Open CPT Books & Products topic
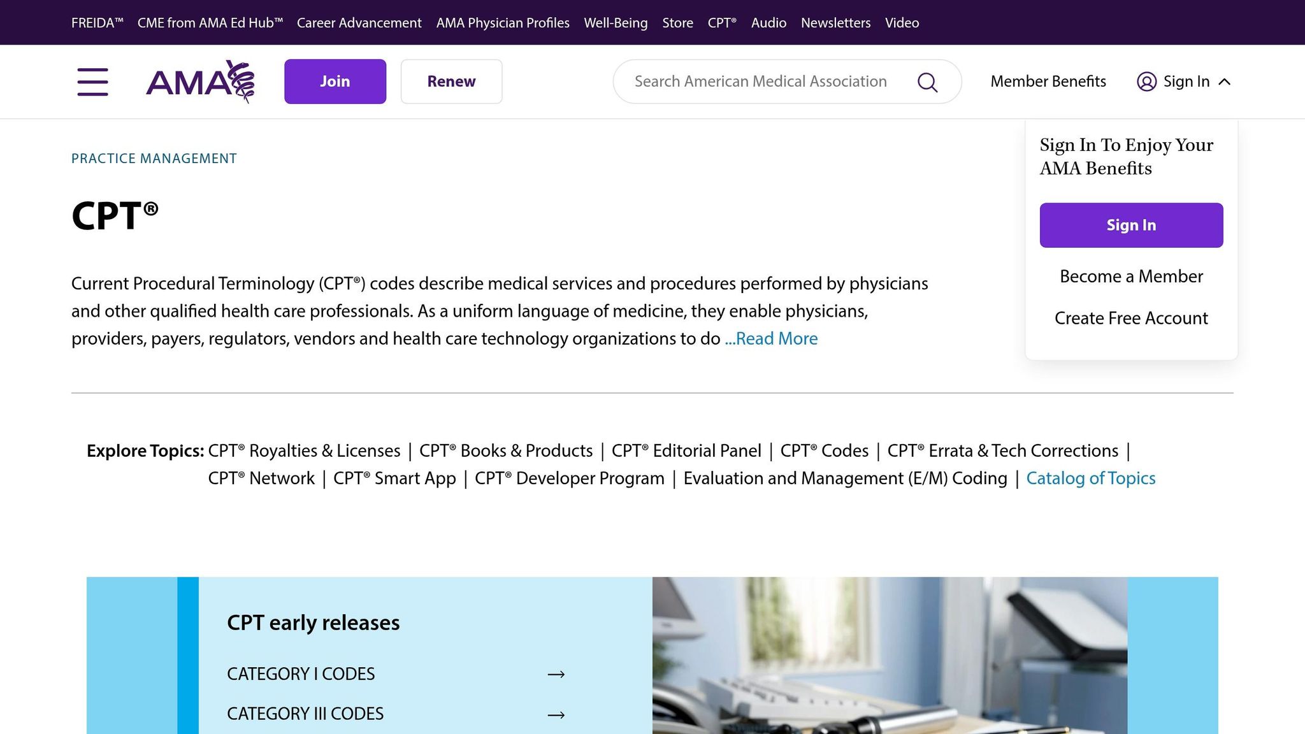 pos(506,450)
